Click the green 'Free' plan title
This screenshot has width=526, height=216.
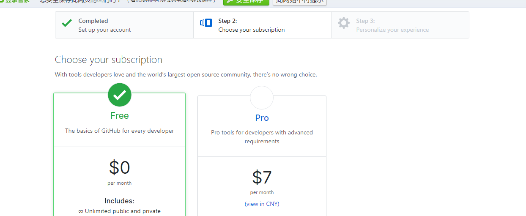point(120,115)
